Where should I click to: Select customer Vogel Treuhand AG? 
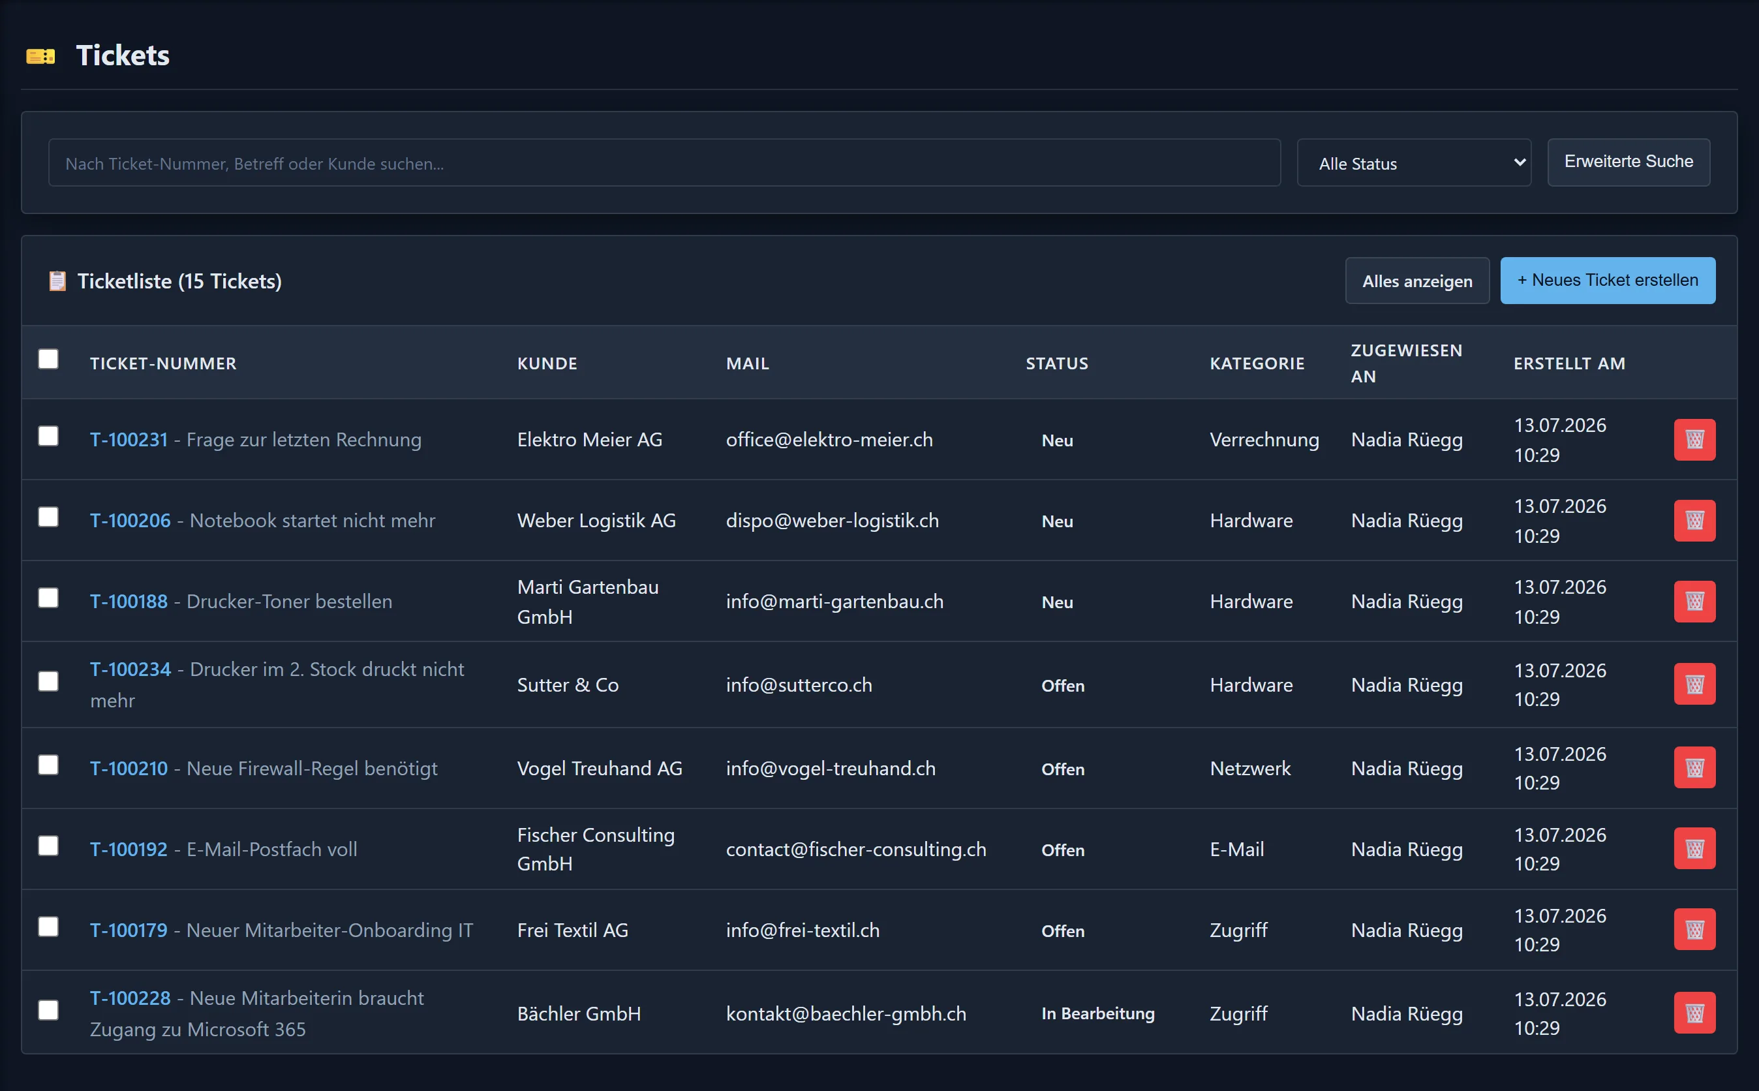tap(600, 769)
